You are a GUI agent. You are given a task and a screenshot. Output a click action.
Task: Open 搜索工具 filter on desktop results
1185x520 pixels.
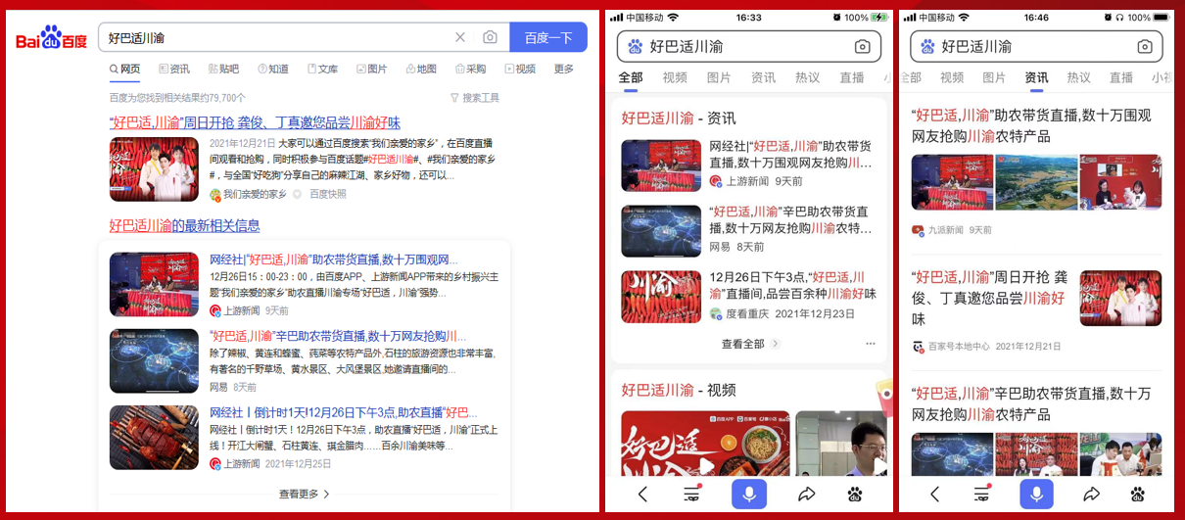tap(475, 98)
